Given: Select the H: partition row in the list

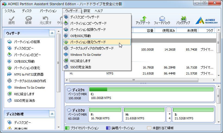Looking at the screenshot, I should tap(141, 73).
